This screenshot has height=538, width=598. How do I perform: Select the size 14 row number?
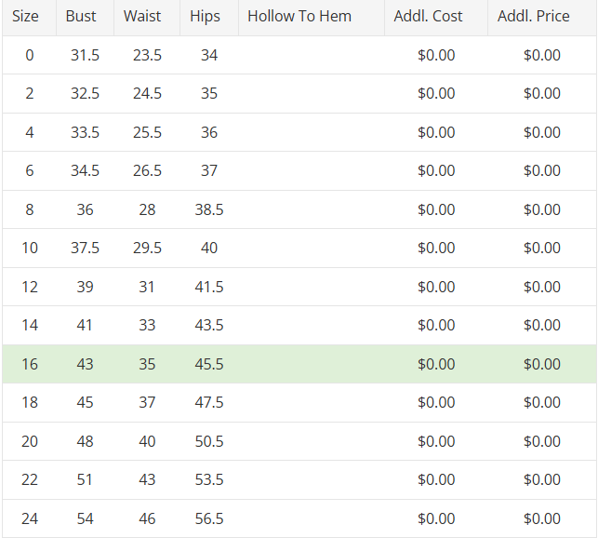[x=30, y=325]
